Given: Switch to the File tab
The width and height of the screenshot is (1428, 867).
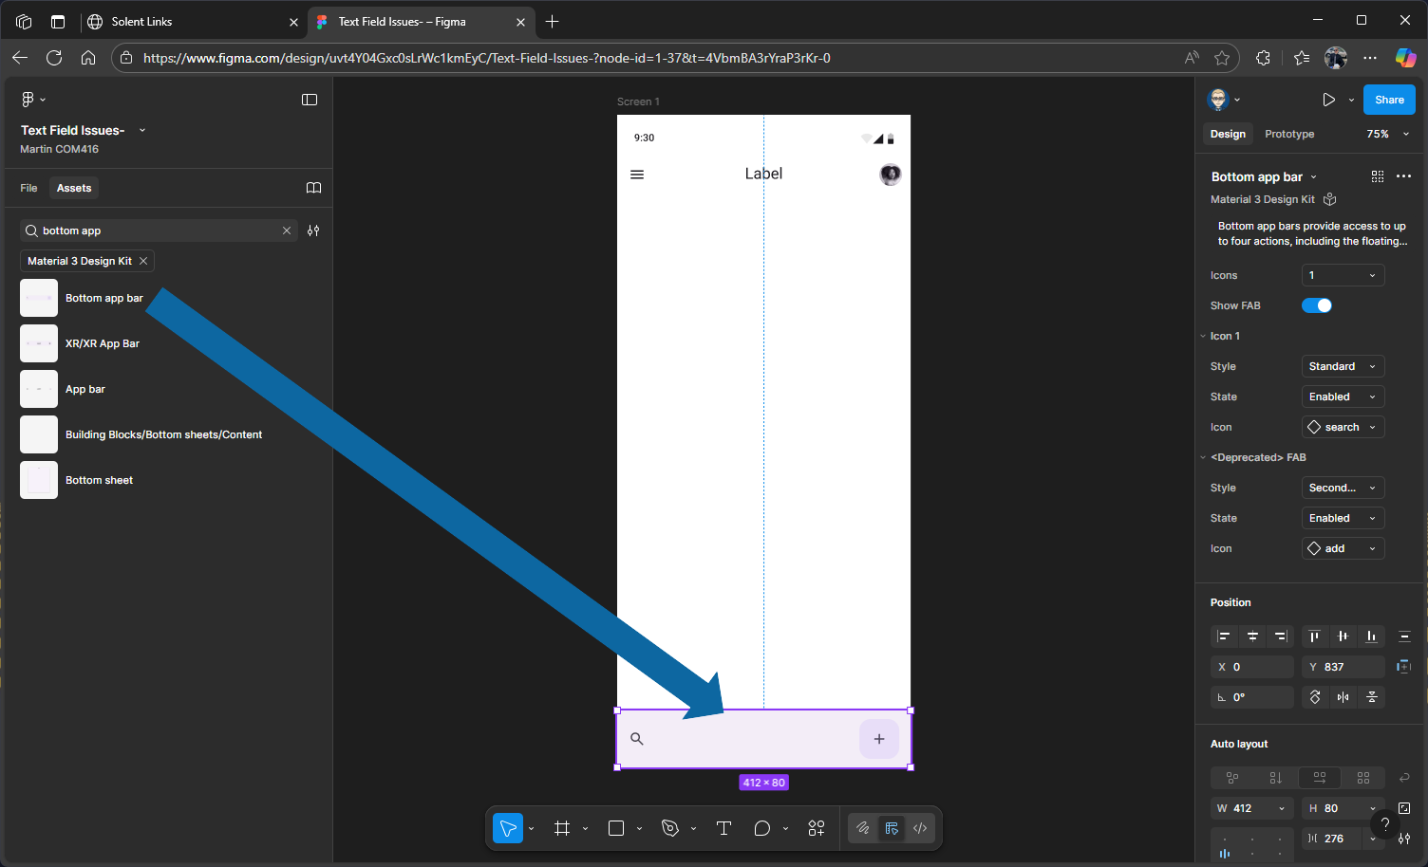Looking at the screenshot, I should (x=29, y=188).
